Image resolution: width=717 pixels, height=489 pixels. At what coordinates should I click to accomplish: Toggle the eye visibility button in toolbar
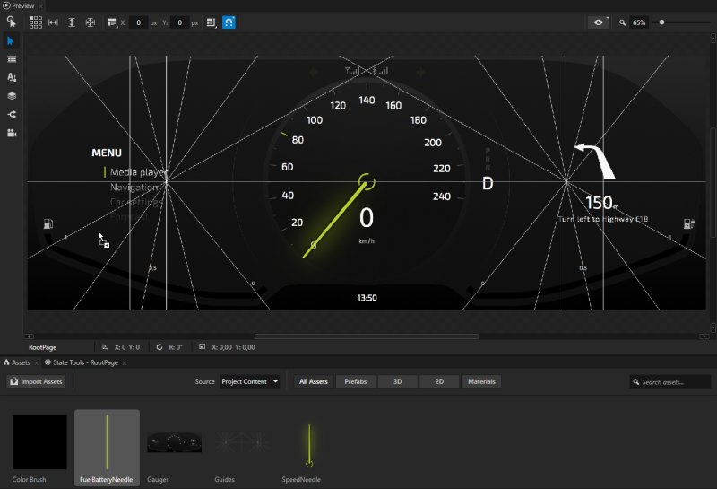[599, 22]
